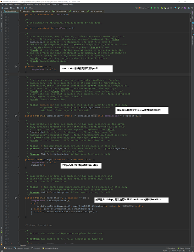The width and height of the screenshot is (194, 252).
Task: Open the File menu
Action: pyautogui.click(x=2, y=4)
